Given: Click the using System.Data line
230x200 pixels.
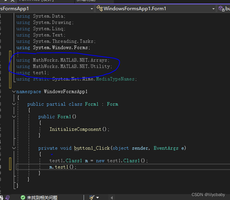Looking at the screenshot, I should 41,16.
